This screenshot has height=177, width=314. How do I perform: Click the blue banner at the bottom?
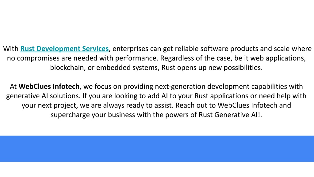(x=157, y=149)
